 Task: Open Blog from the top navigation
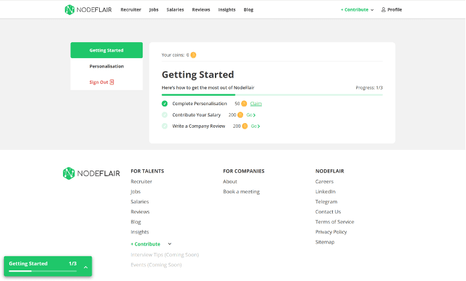(x=248, y=10)
